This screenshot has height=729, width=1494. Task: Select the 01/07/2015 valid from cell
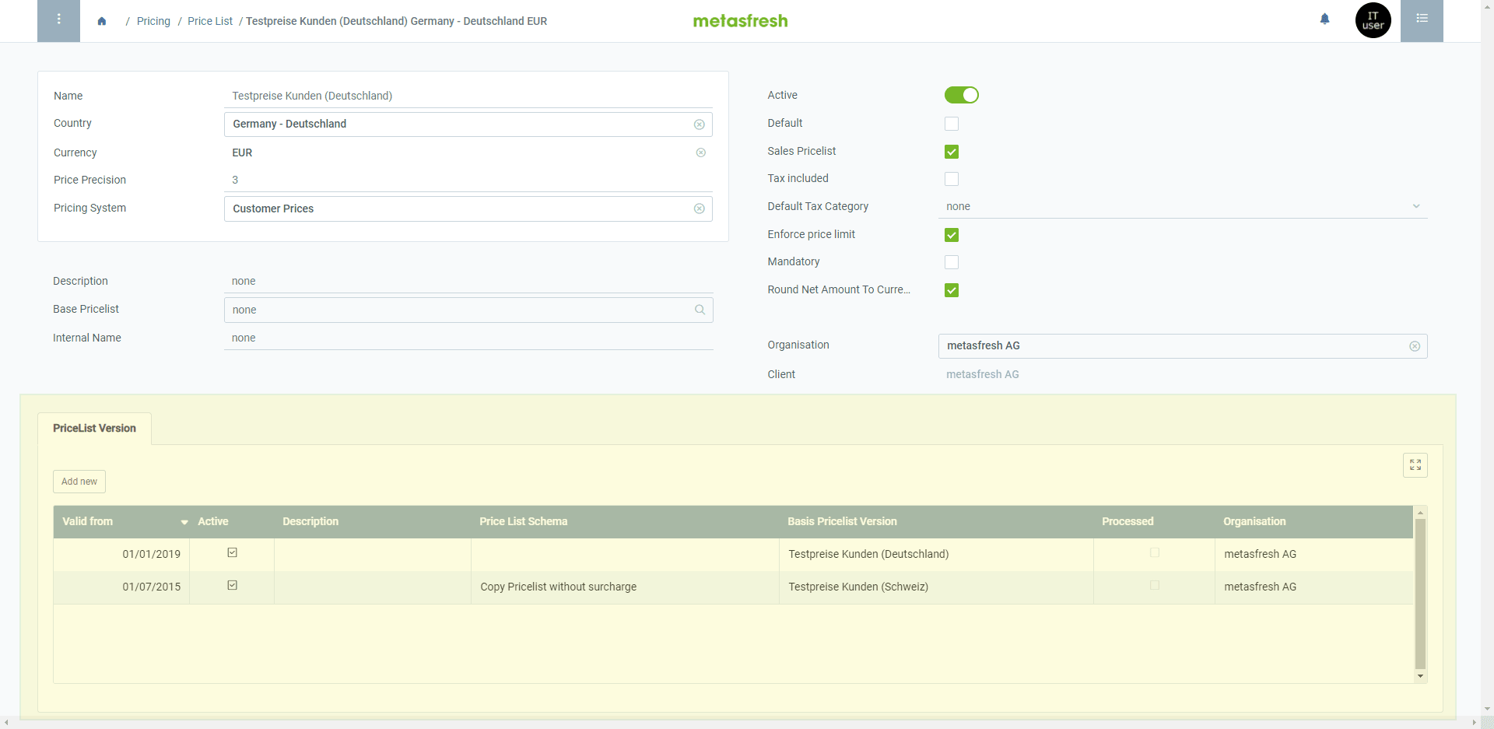click(121, 587)
